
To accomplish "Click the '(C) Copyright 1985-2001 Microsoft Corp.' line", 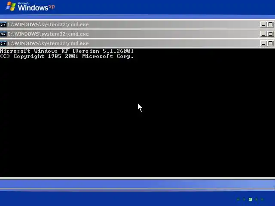I will tap(67, 56).
